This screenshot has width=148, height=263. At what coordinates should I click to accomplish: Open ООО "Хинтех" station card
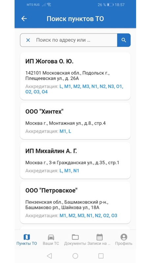(x=75, y=121)
